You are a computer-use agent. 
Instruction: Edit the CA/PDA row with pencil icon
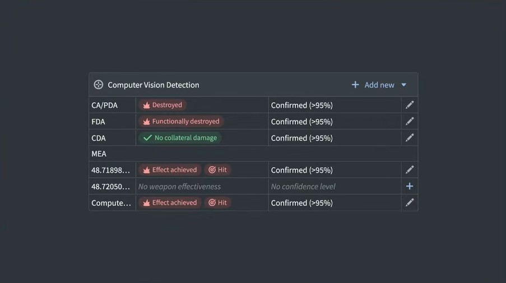(x=410, y=105)
